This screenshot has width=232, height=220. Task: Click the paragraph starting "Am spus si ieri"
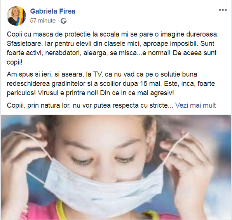tap(111, 84)
